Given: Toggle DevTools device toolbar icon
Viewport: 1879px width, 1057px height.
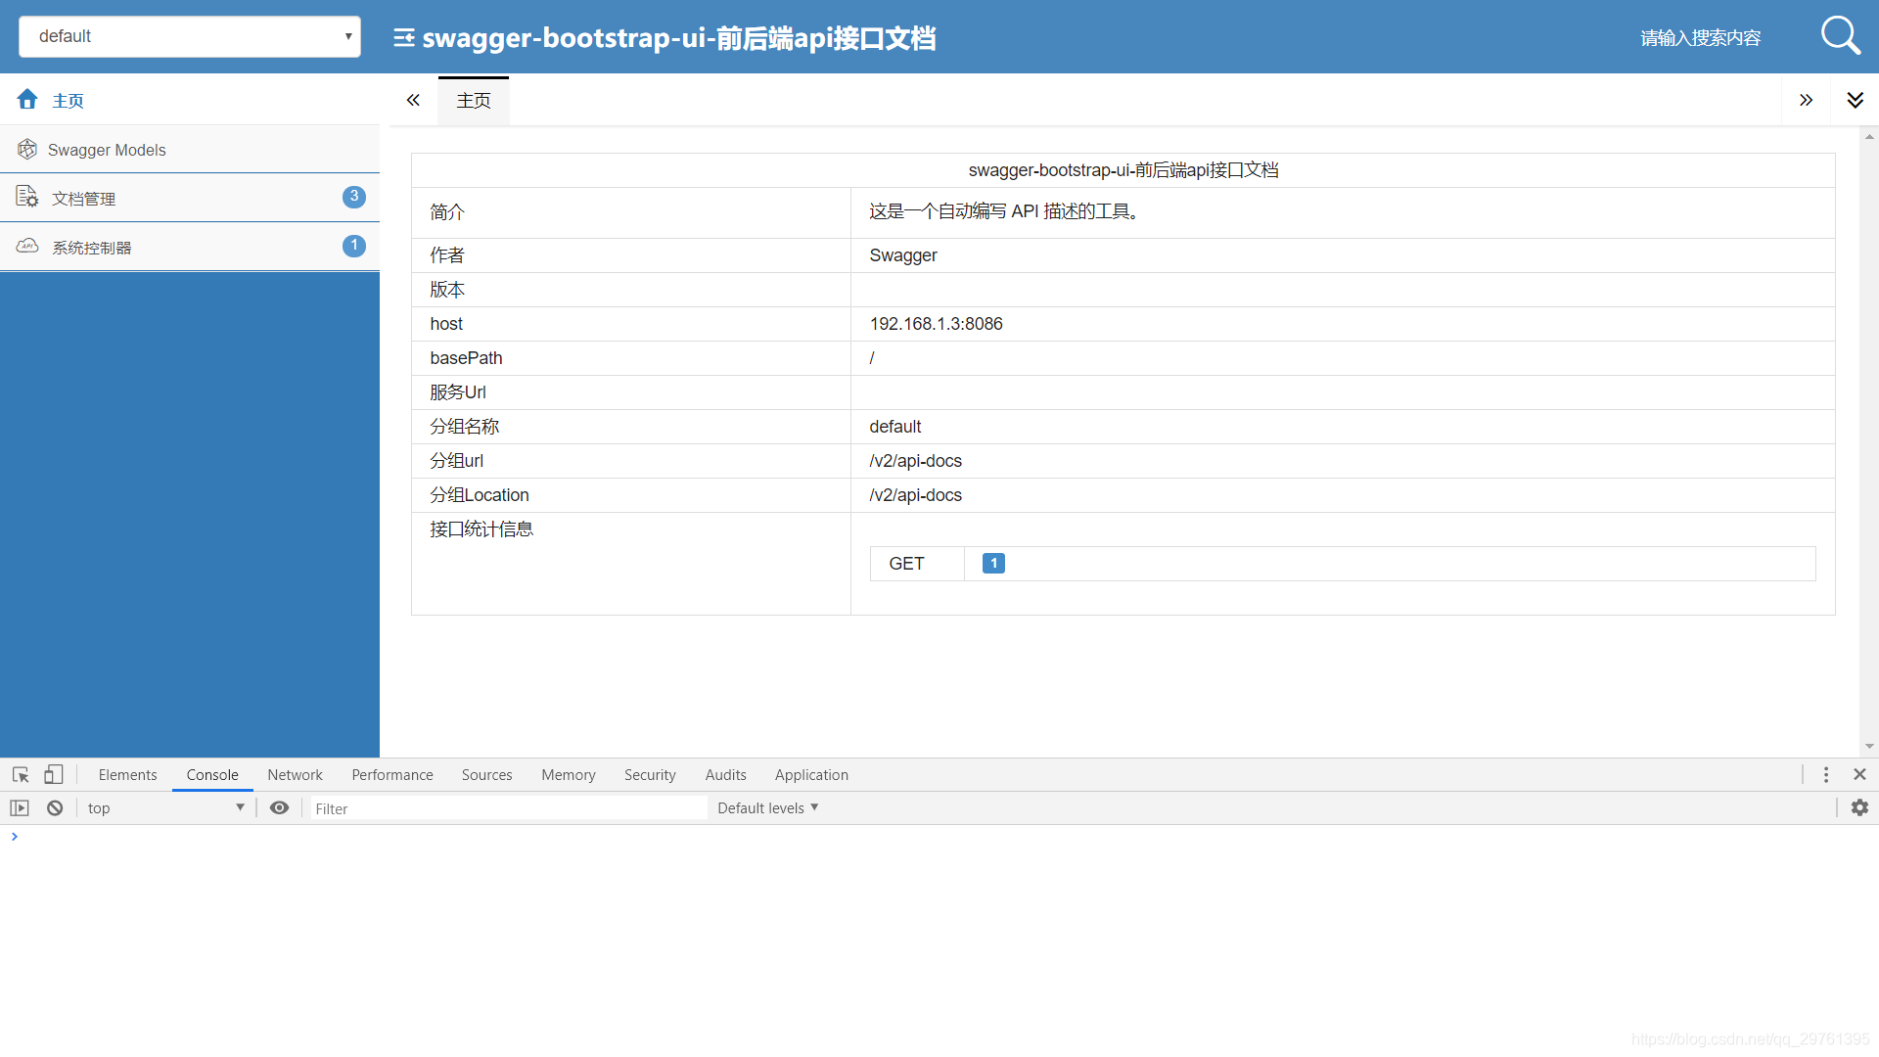Looking at the screenshot, I should click(x=54, y=774).
